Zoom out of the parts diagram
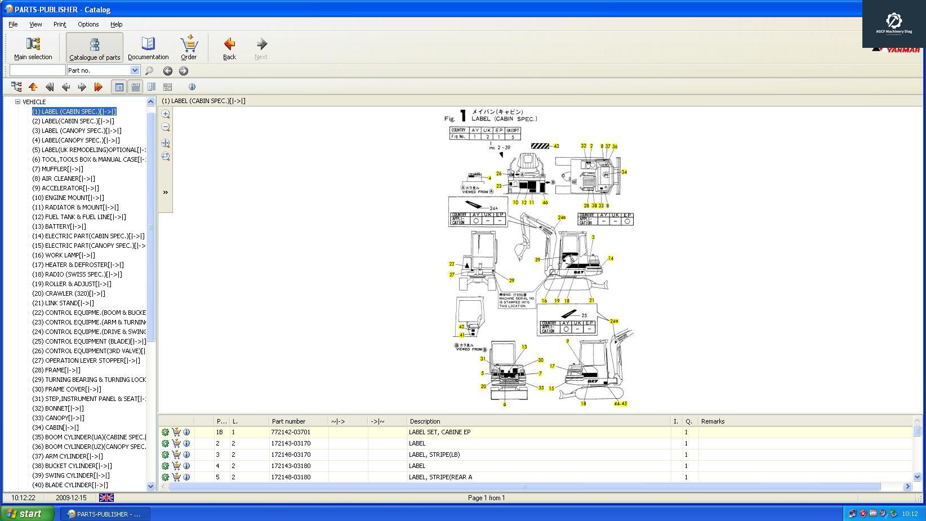Image resolution: width=926 pixels, height=521 pixels. point(166,127)
